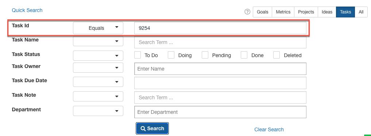Open the Task Status operator dropdown
371x136 pixels.
coord(98,56)
